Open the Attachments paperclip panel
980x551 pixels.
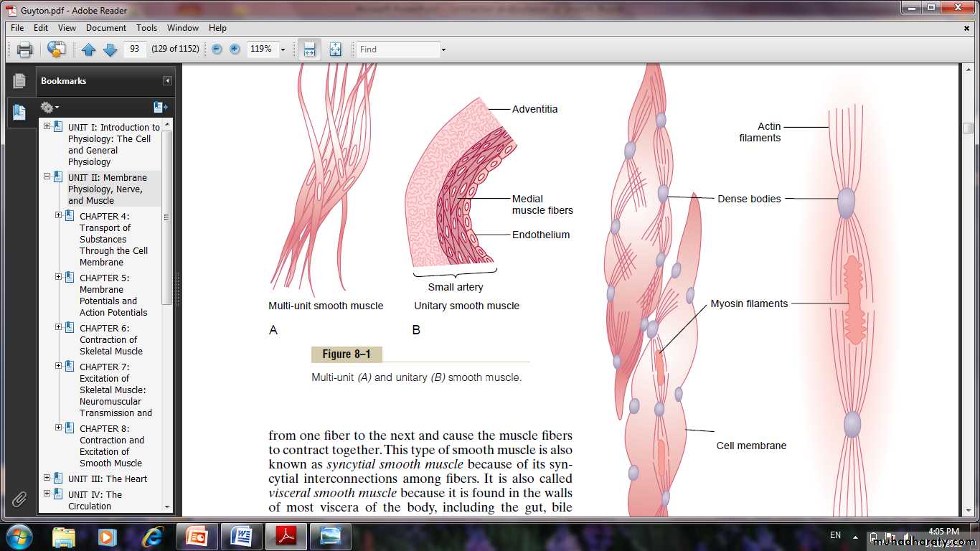tap(19, 499)
